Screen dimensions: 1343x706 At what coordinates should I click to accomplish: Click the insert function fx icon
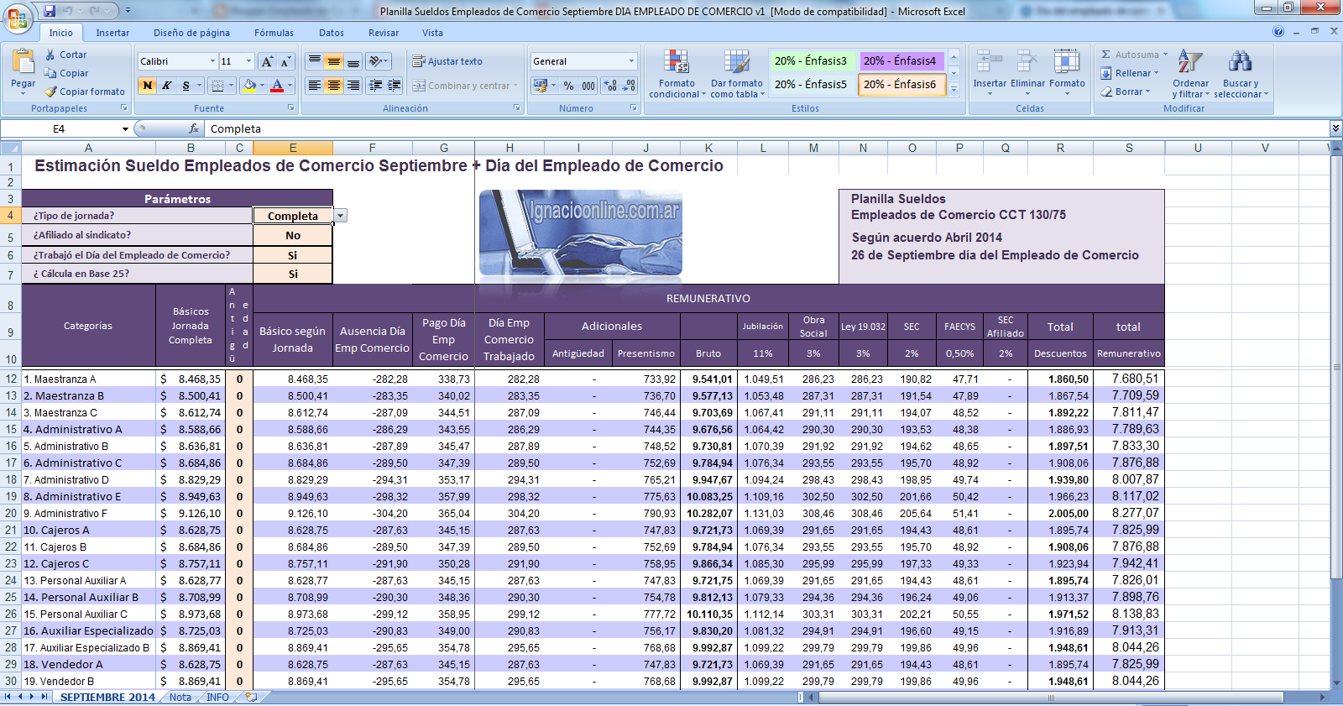pos(194,128)
